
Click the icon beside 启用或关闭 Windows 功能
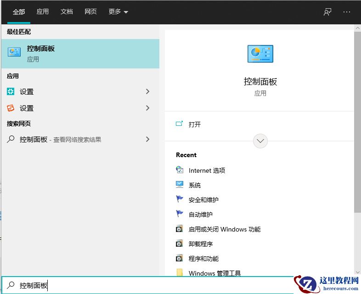(179, 229)
